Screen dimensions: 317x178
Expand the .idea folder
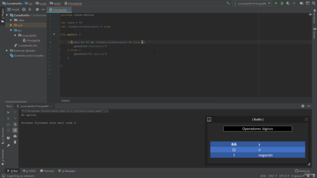(x=11, y=20)
